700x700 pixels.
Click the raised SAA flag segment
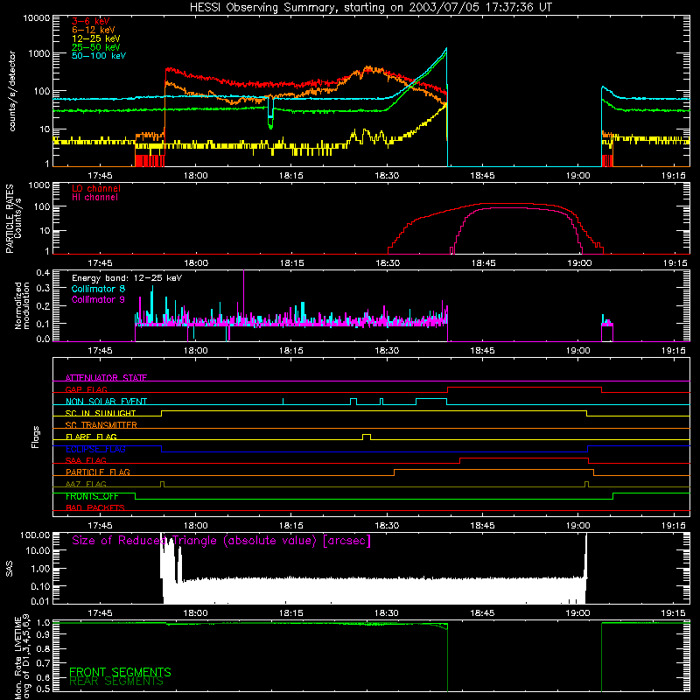524,458
